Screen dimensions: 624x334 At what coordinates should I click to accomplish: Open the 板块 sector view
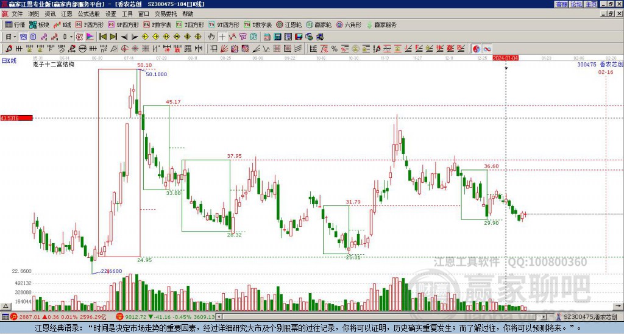[40, 24]
